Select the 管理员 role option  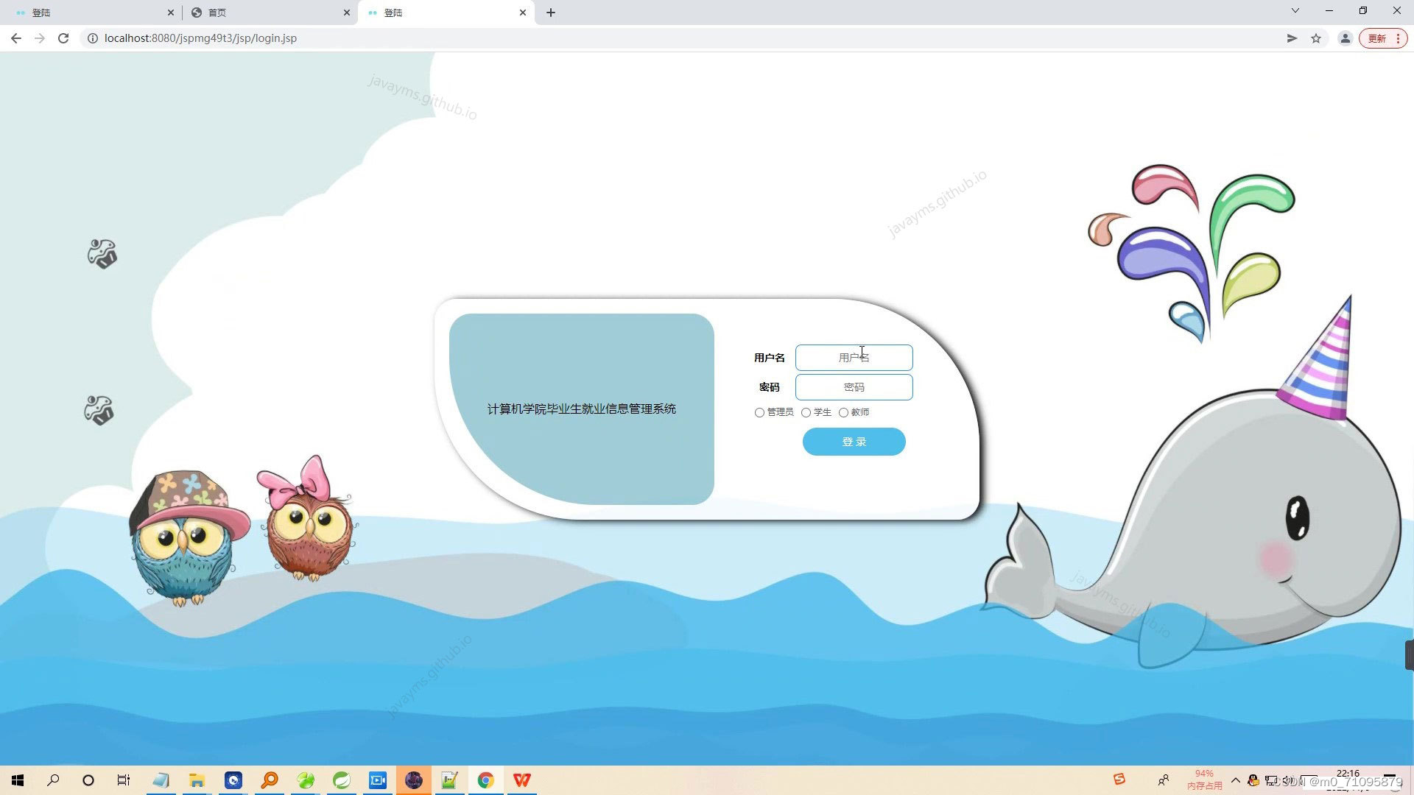click(x=759, y=413)
